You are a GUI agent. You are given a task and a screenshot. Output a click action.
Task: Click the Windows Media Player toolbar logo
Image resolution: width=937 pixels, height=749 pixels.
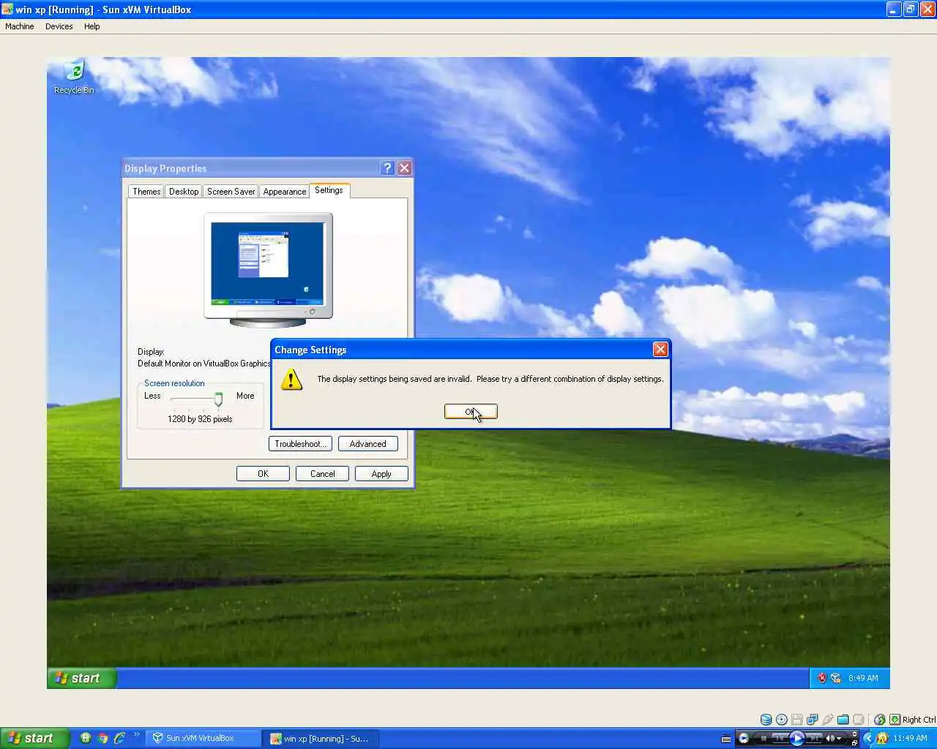point(743,738)
